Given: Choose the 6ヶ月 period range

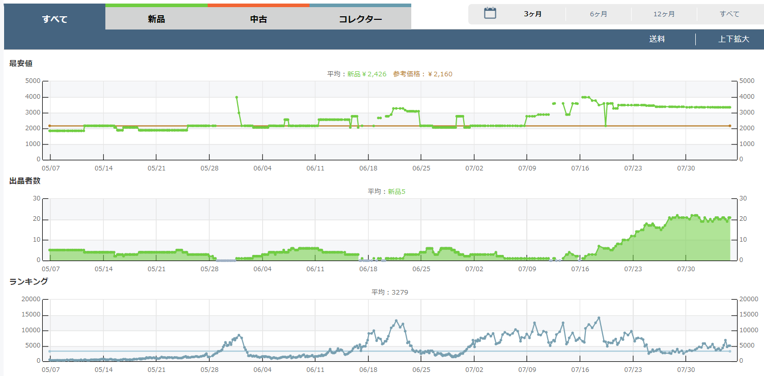Looking at the screenshot, I should (598, 14).
